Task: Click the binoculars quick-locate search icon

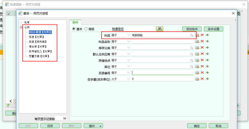Action: [x=160, y=29]
